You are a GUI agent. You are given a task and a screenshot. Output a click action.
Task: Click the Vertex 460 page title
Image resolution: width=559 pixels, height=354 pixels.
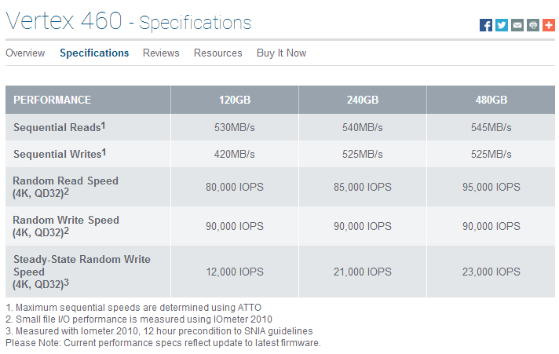64,21
